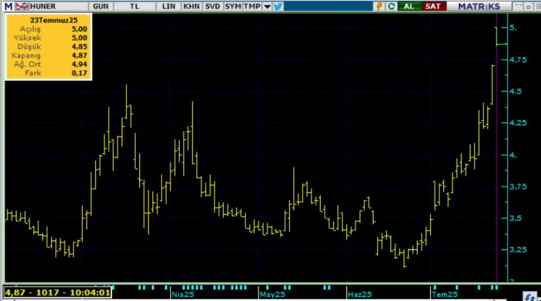Click the status readout 4,87 - 1017 - 10:04:01
The width and height of the screenshot is (541, 301).
(57, 293)
